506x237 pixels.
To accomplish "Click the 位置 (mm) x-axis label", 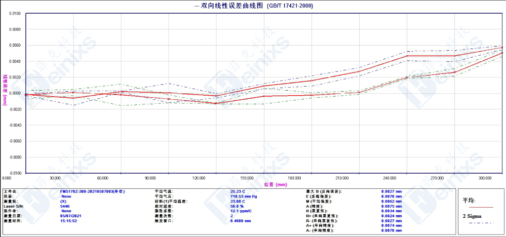I will click(x=275, y=185).
